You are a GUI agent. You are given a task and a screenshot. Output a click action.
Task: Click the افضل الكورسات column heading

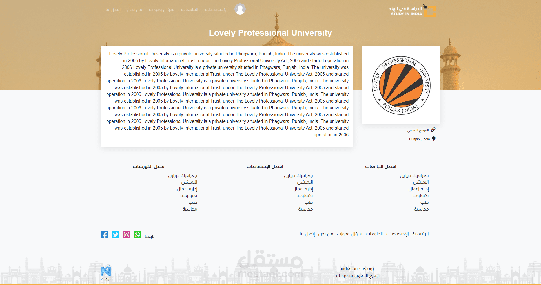click(x=149, y=166)
